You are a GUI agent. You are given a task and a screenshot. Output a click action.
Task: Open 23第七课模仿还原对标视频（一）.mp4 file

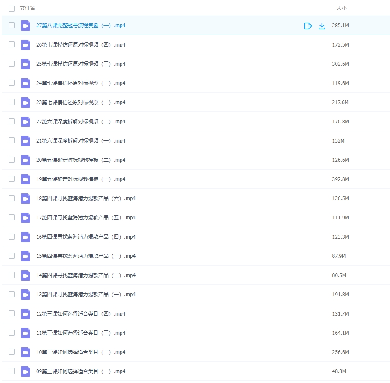point(81,102)
